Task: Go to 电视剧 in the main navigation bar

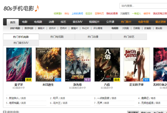Action: [38, 22]
